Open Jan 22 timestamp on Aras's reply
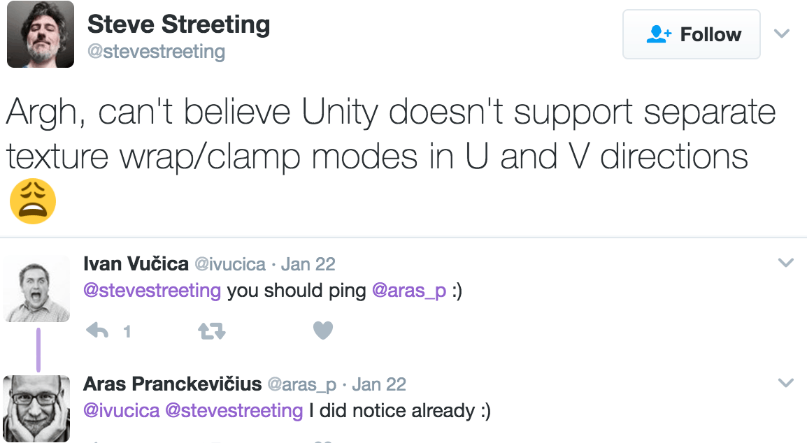Viewport: 807px width, 443px height. click(379, 384)
